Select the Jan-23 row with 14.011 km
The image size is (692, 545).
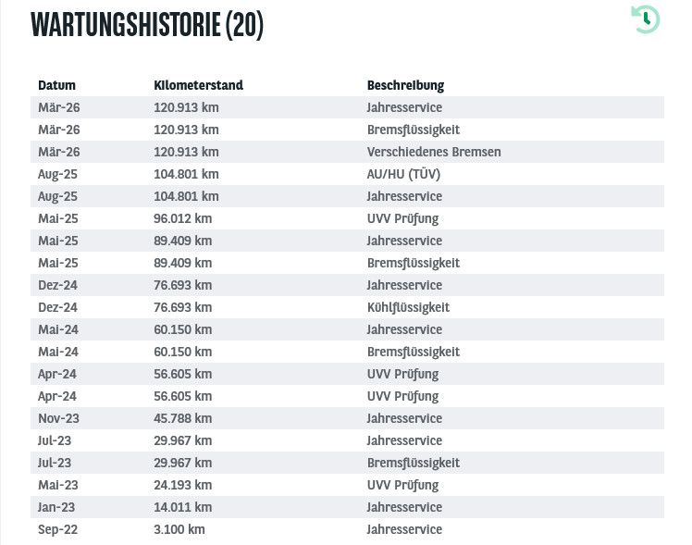[x=347, y=507]
